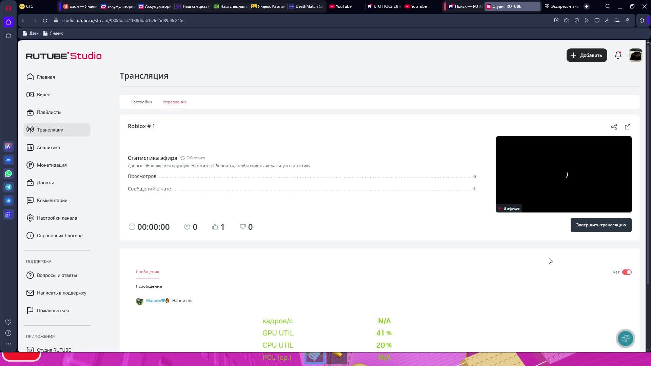Image resolution: width=651 pixels, height=366 pixels.
Task: Click the support chat bubble icon
Action: 625,338
